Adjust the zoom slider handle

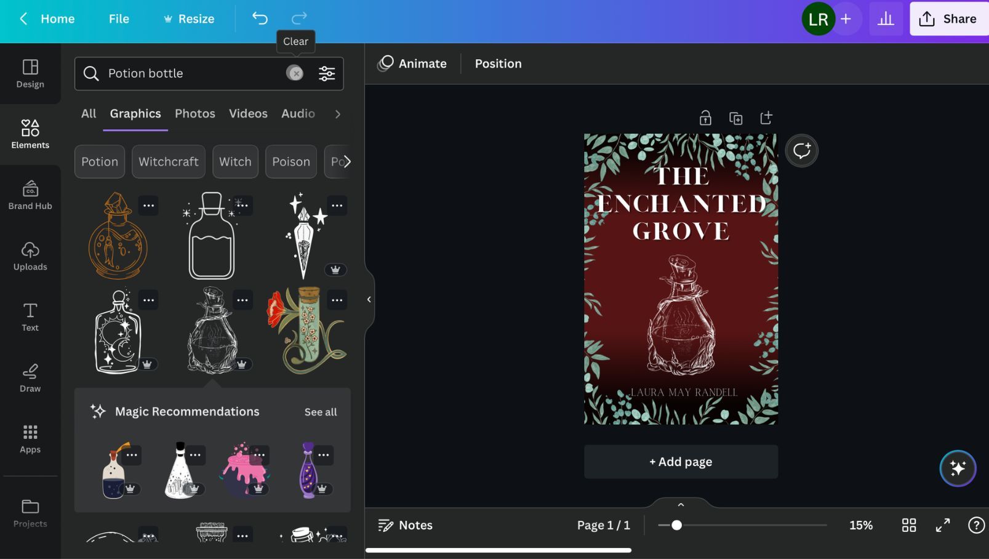point(676,525)
